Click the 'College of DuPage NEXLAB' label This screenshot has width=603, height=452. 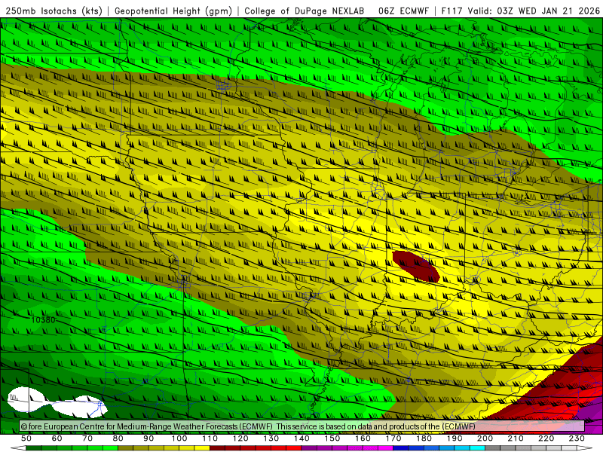click(305, 11)
